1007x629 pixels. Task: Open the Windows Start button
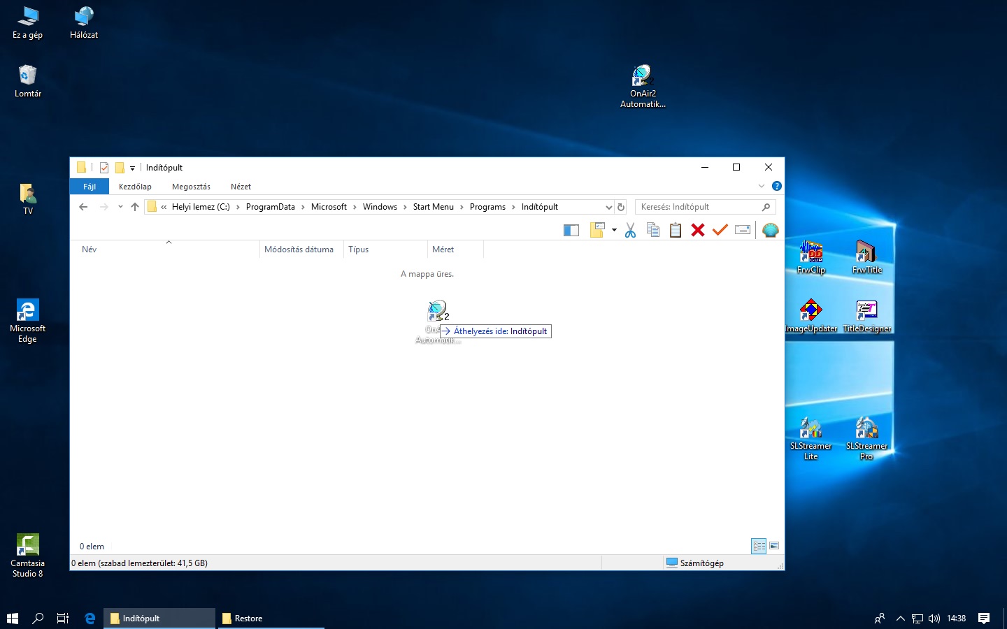tap(13, 618)
